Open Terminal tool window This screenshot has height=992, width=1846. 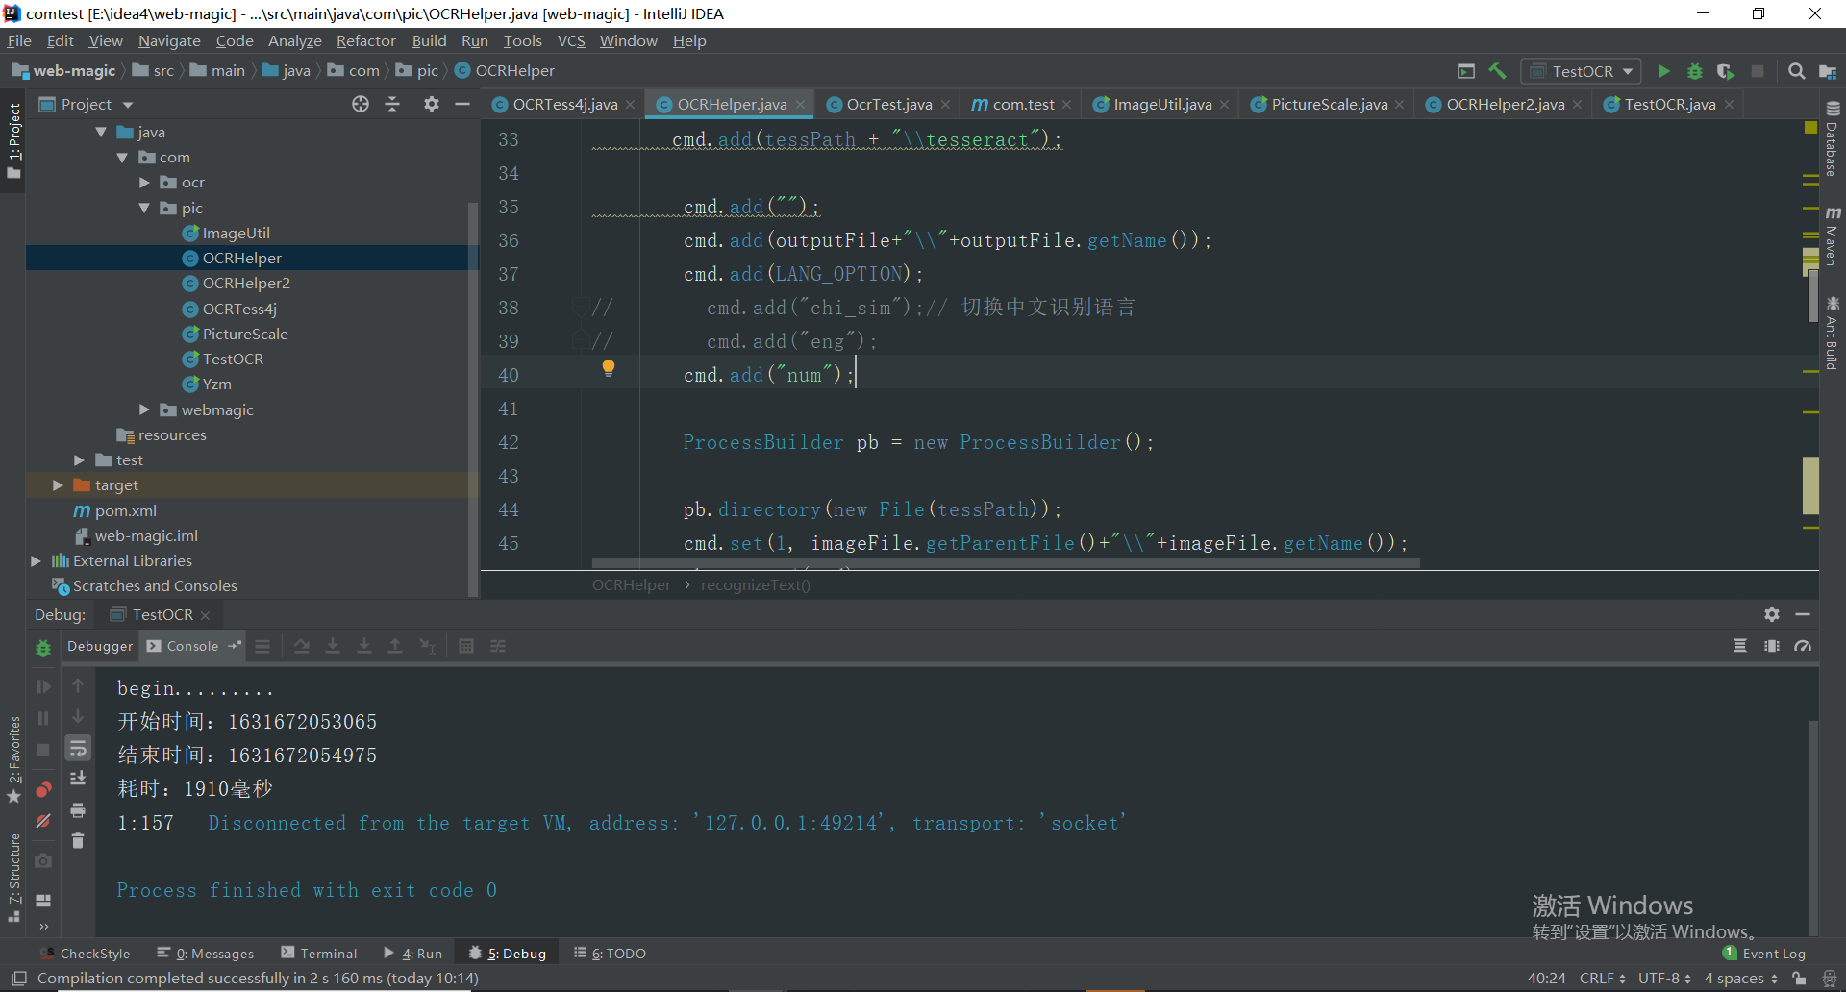click(319, 954)
